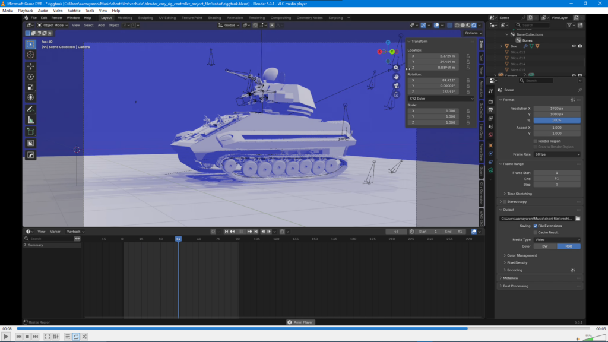608x342 pixels.
Task: Expand the Time Stretching subpanel
Action: coord(519,194)
